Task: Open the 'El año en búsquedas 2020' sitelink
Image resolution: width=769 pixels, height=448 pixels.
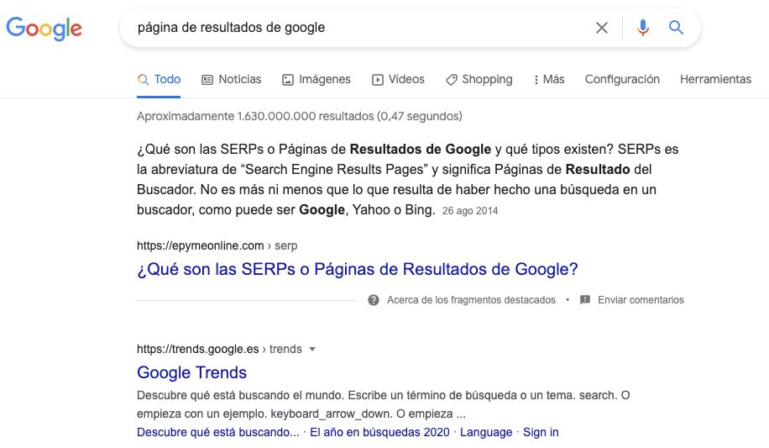Action: [379, 432]
